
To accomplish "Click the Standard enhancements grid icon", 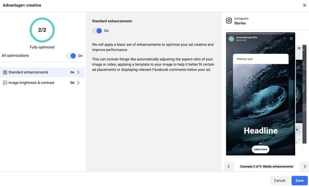I will [5, 72].
